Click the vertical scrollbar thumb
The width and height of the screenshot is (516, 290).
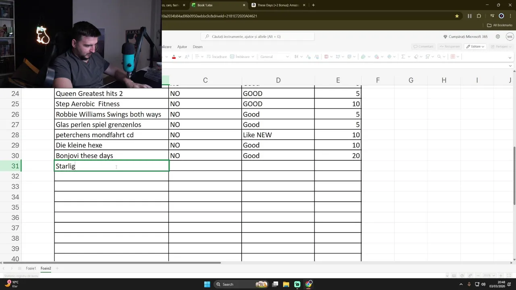tap(514, 175)
